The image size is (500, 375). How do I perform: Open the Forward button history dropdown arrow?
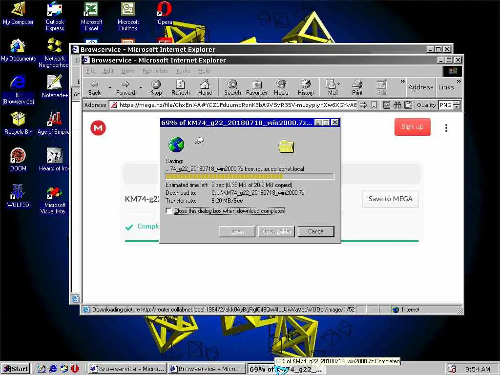[x=140, y=87]
